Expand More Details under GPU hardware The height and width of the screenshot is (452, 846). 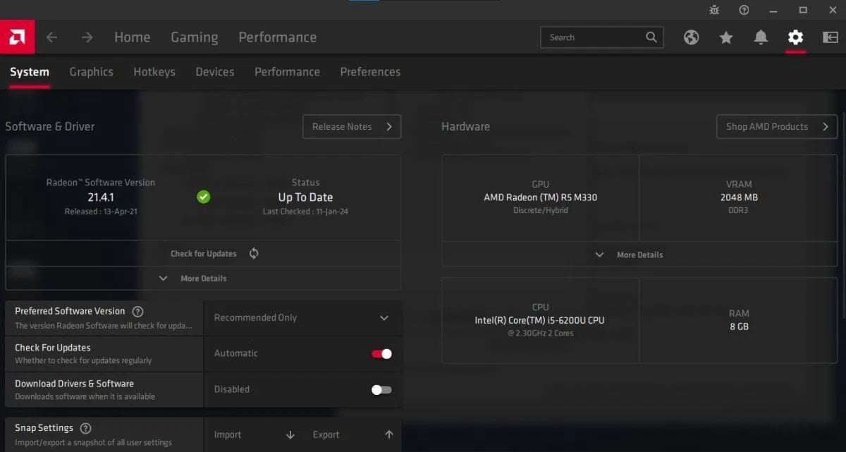point(639,255)
